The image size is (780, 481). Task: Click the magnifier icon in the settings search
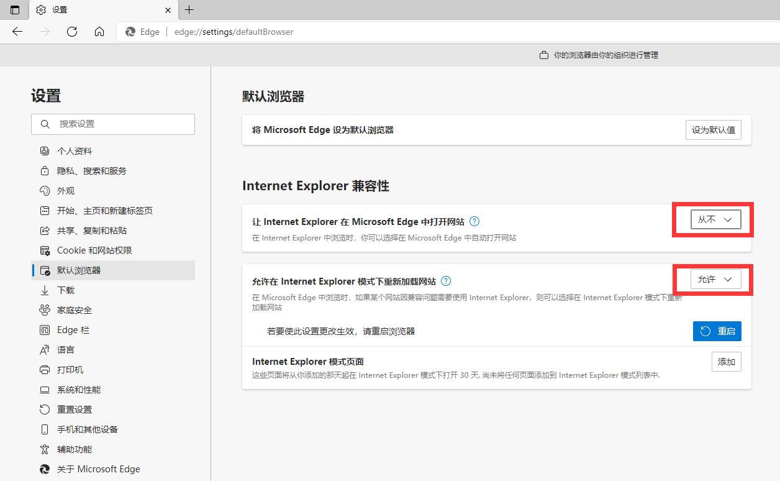coord(45,124)
